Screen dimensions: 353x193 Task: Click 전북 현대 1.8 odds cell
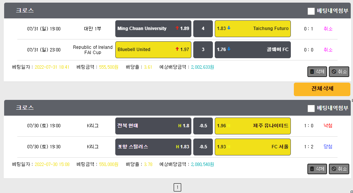[x=153, y=126]
